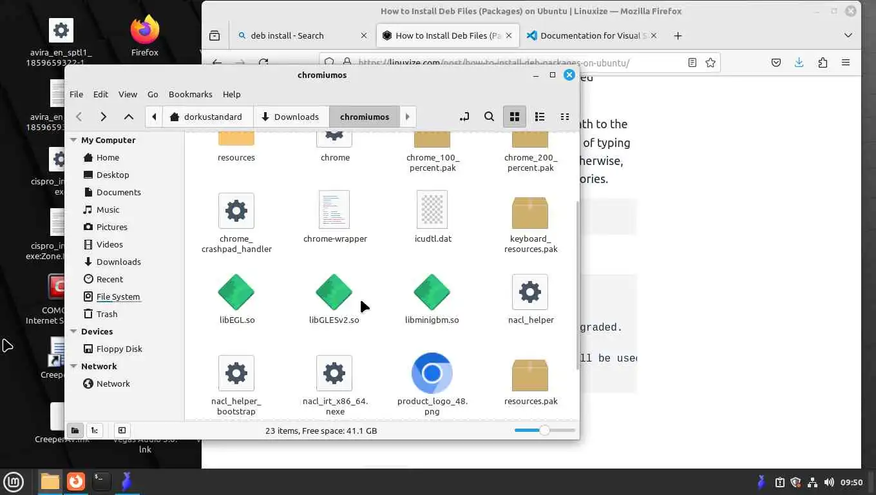876x495 pixels.
Task: Hide the sidebar with status bar button
Action: point(122,431)
